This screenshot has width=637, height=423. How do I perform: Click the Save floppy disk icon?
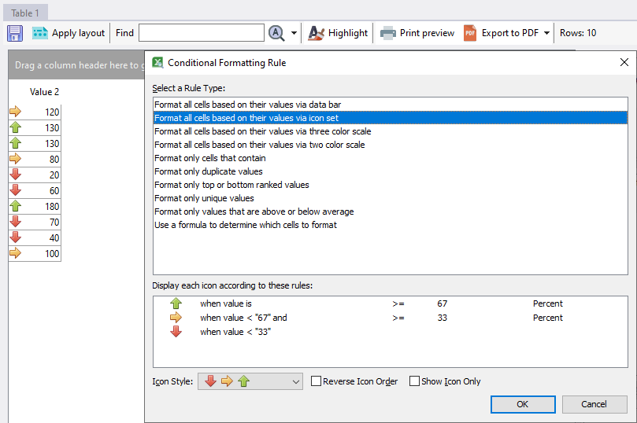coord(14,33)
